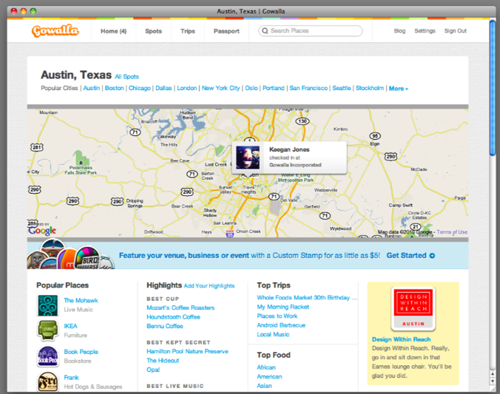Select Portland from Popular Cities
The height and width of the screenshot is (394, 500).
click(x=273, y=88)
